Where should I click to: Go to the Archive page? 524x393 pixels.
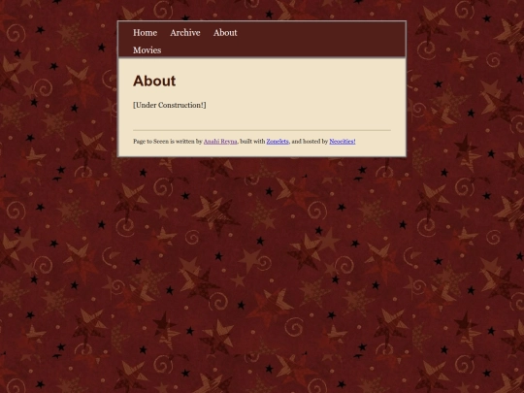click(x=185, y=33)
